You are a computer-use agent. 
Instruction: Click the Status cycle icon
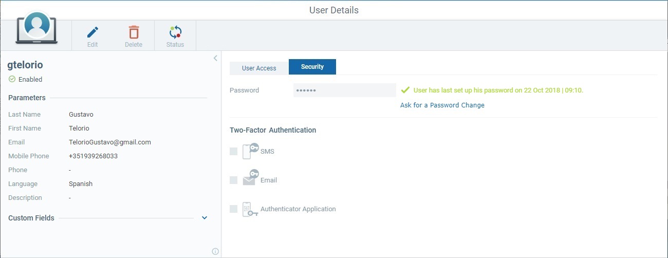(x=175, y=32)
